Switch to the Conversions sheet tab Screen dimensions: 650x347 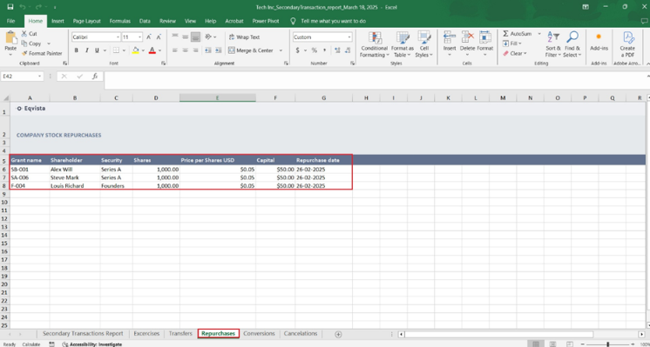(x=259, y=333)
